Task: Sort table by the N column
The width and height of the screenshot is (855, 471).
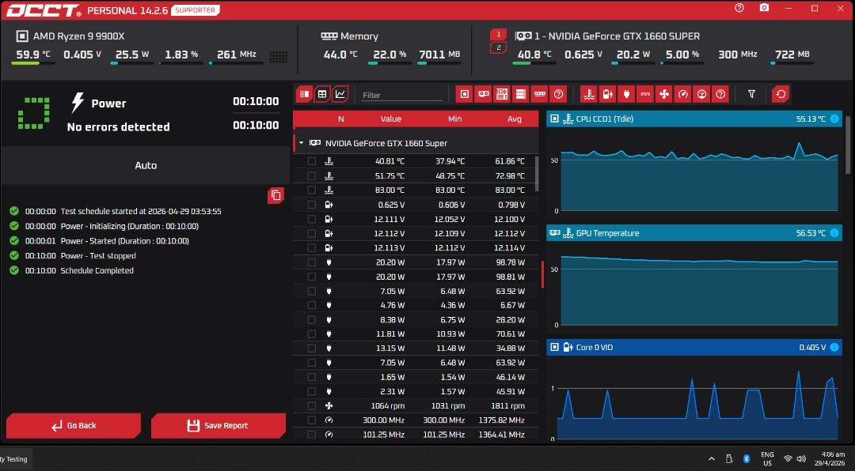Action: (x=340, y=119)
